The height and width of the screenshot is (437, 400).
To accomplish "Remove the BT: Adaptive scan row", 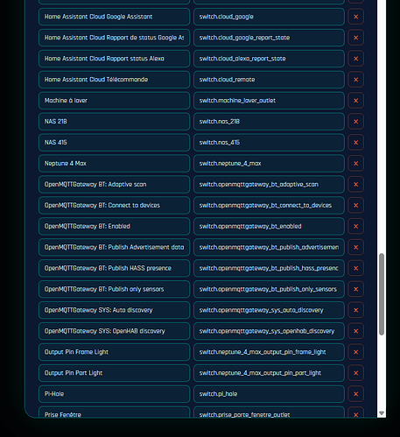I will click(x=355, y=184).
